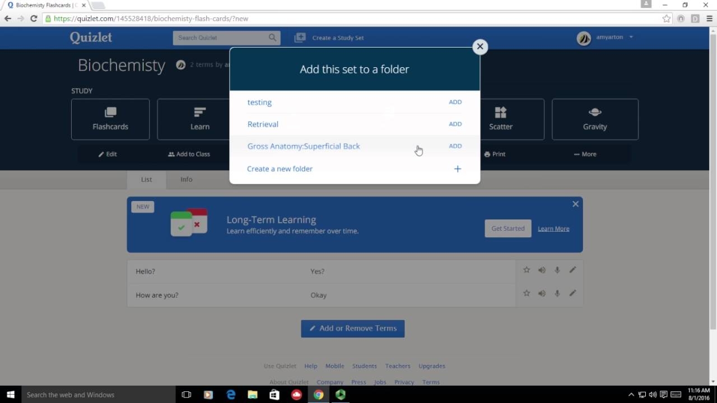The height and width of the screenshot is (403, 717).
Task: Open Flashcards study mode
Action: tap(110, 119)
